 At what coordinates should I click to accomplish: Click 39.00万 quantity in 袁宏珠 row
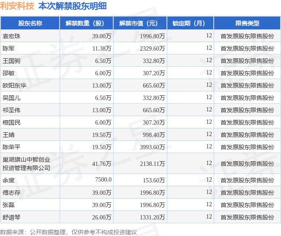[102, 36]
